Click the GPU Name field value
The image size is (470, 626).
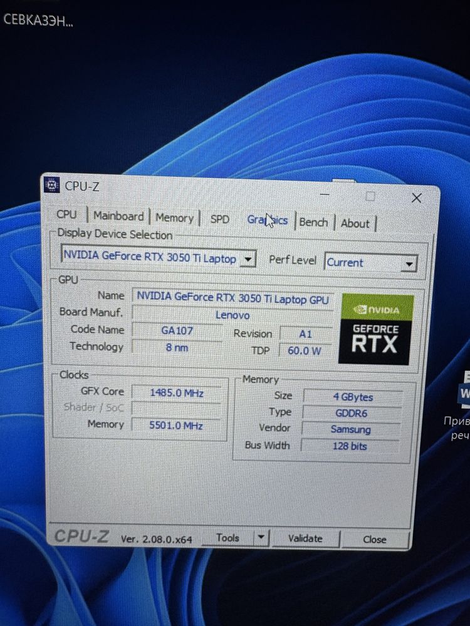[x=233, y=299]
